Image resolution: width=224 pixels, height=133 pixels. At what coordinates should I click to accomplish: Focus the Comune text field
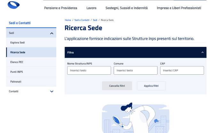135,70
